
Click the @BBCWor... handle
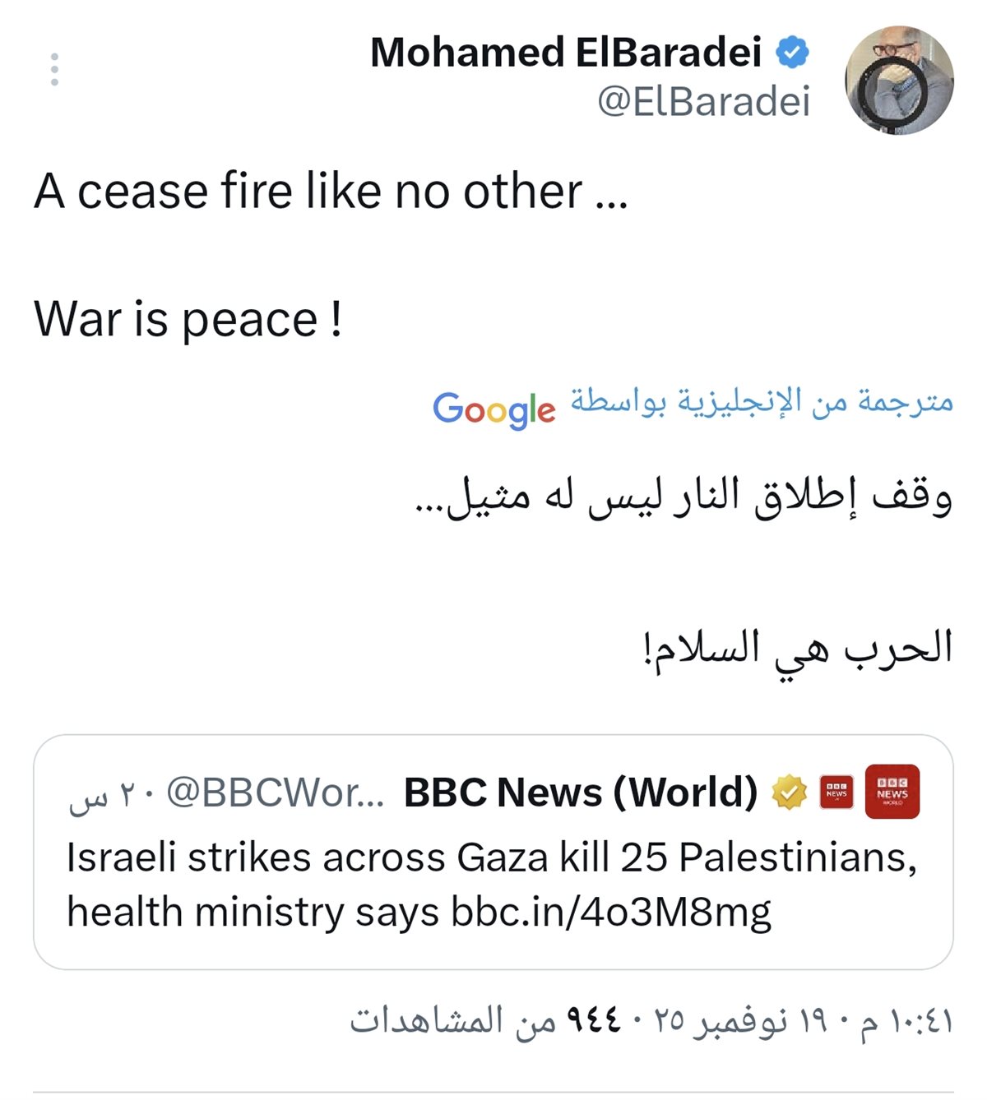pos(276,793)
